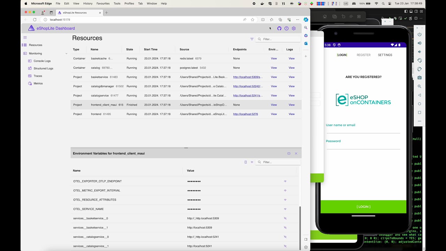Image resolution: width=446 pixels, height=251 pixels.
Task: Click the Metrics sidebar icon
Action: point(30,83)
